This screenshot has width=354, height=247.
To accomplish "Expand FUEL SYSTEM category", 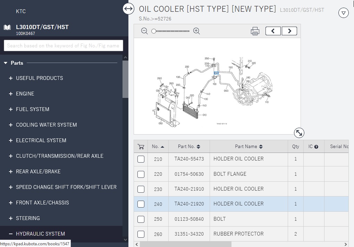I will pyautogui.click(x=11, y=109).
